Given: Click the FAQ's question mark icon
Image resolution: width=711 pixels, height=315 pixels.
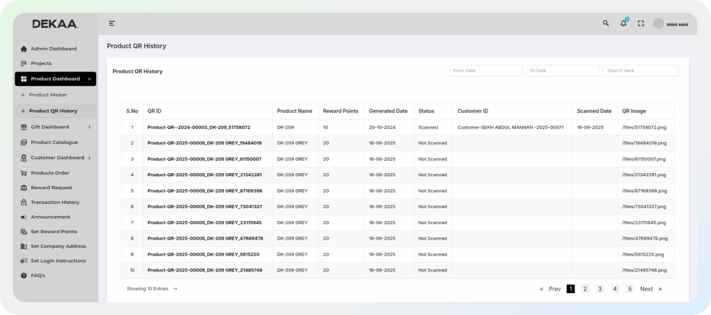Looking at the screenshot, I should (x=24, y=275).
